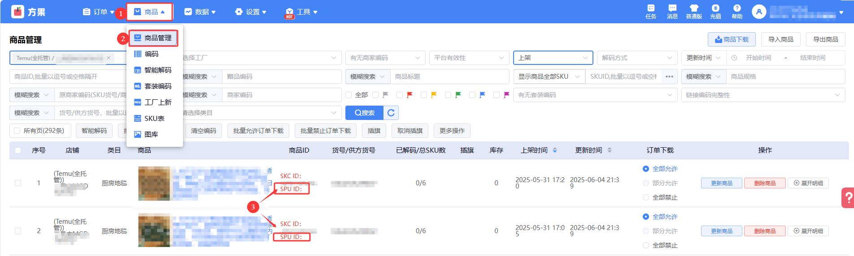
Task: Click the ellipsis icon beside SKUID field
Action: click(x=669, y=77)
